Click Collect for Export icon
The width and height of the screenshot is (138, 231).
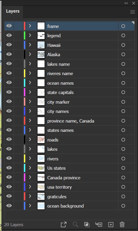click(x=64, y=224)
